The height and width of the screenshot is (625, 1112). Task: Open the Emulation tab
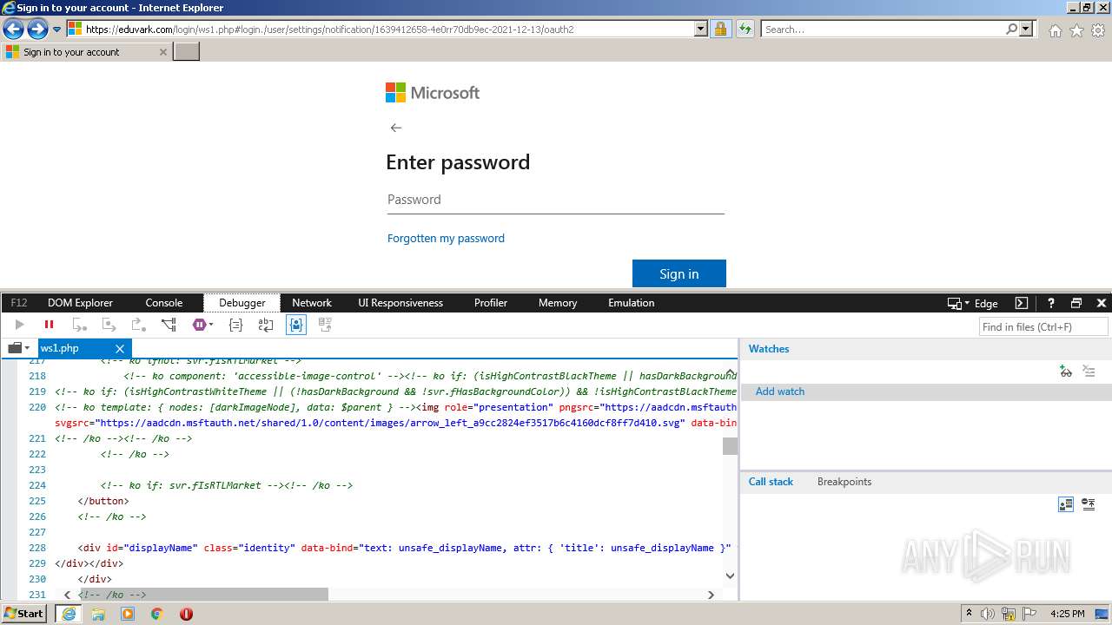[631, 303]
